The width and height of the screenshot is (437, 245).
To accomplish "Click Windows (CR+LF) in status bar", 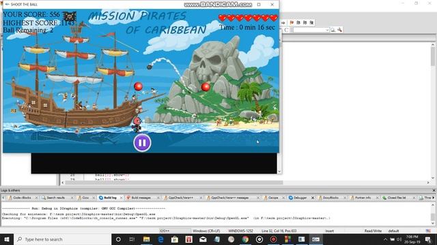I will tap(206, 231).
